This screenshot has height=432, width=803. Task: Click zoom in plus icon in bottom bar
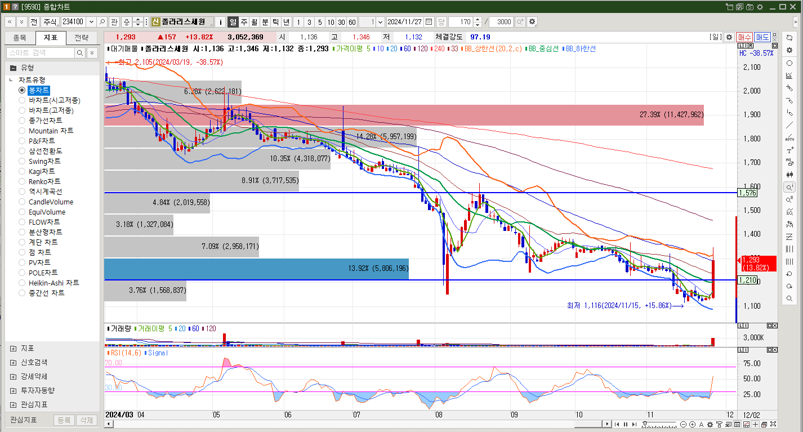pos(693,425)
